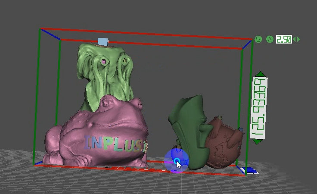Image resolution: width=317 pixels, height=194 pixels.
Task: Click the up arrow above height value
Action: point(261,74)
